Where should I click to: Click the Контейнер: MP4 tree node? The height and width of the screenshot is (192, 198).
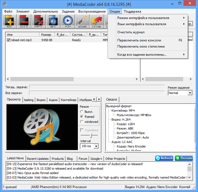(123, 111)
